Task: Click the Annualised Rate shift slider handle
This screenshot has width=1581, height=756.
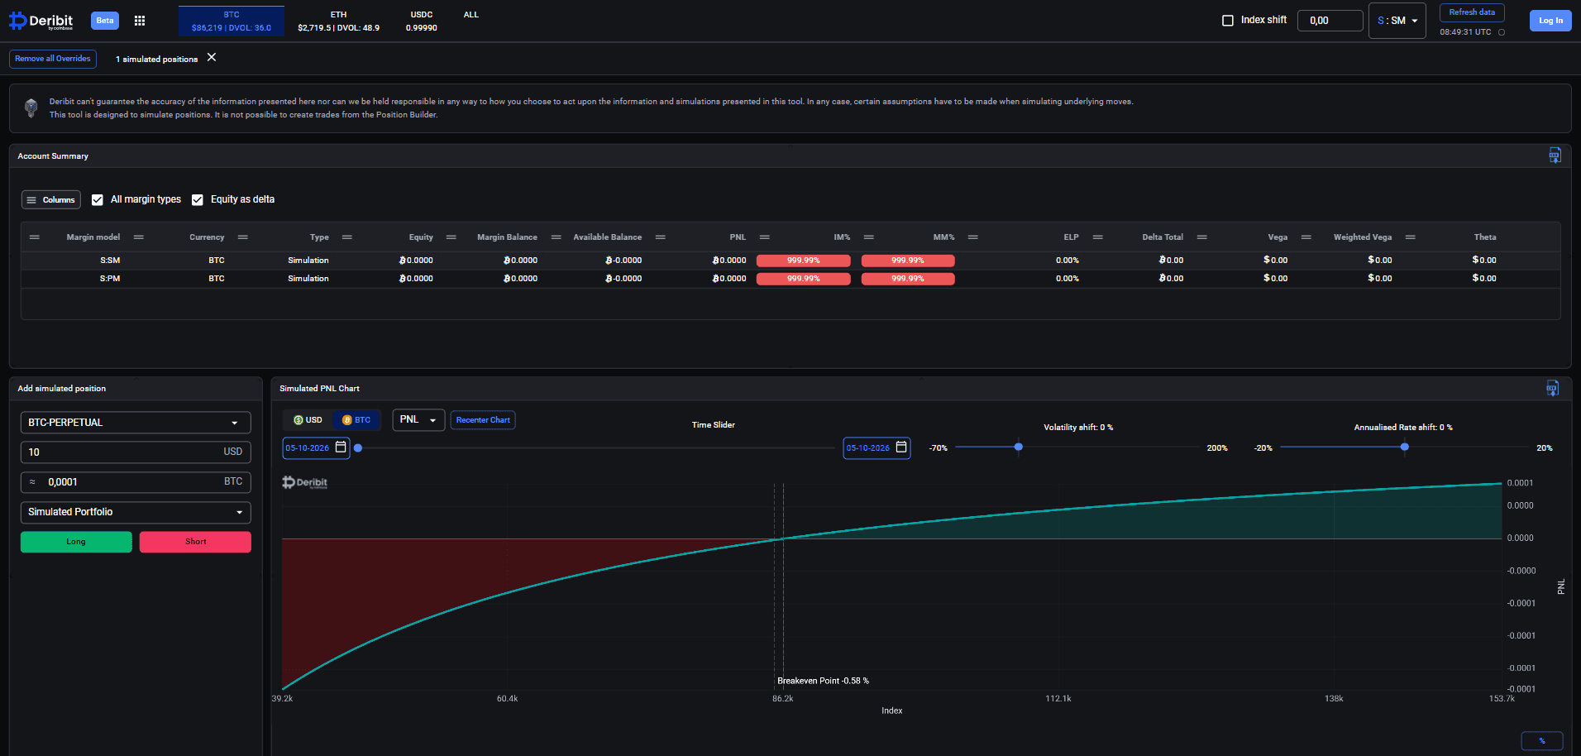Action: pyautogui.click(x=1405, y=447)
